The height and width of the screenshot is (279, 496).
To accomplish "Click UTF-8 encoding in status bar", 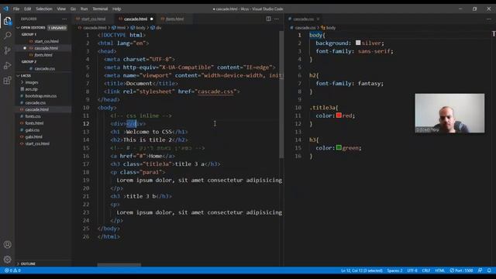I will (x=412, y=270).
